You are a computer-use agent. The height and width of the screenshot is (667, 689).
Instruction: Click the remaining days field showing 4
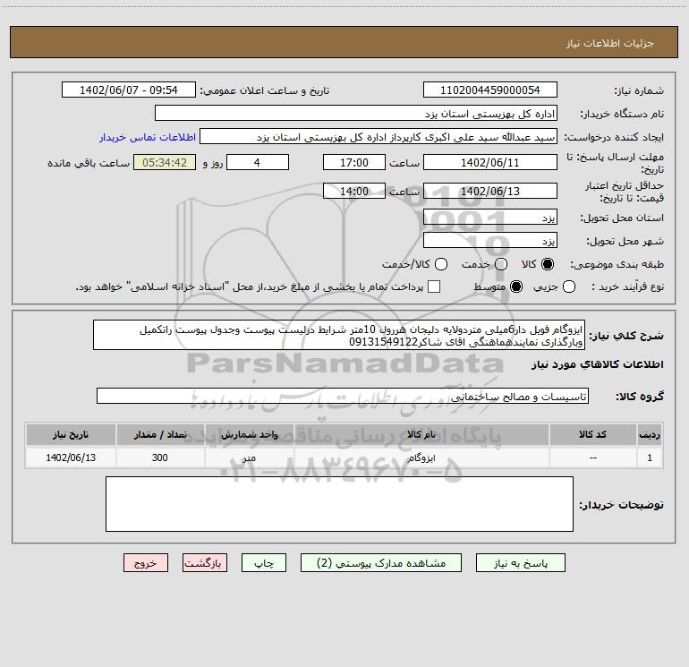pyautogui.click(x=258, y=162)
